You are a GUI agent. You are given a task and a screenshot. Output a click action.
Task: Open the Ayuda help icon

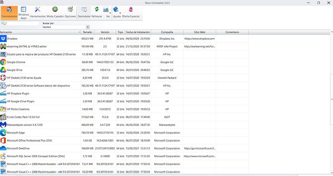[x=116, y=10]
